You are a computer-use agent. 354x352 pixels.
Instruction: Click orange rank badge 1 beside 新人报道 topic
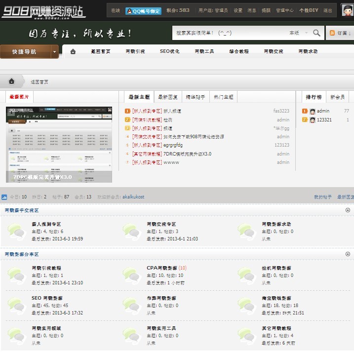coord(127,111)
